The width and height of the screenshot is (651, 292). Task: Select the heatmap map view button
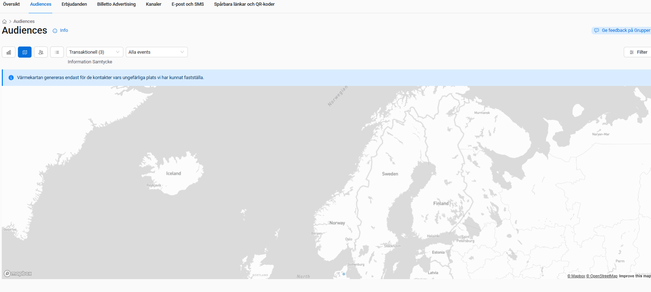click(25, 52)
